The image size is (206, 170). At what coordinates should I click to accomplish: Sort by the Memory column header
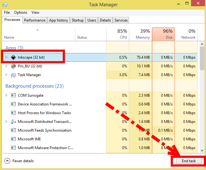tap(140, 34)
